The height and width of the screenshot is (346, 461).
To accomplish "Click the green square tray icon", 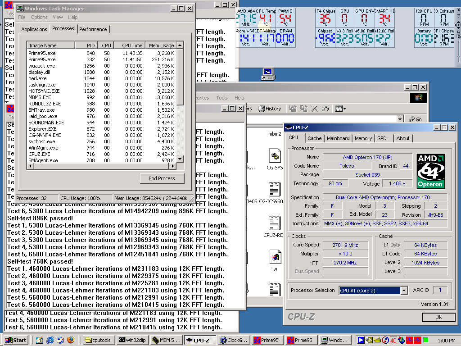I will [x=426, y=340].
